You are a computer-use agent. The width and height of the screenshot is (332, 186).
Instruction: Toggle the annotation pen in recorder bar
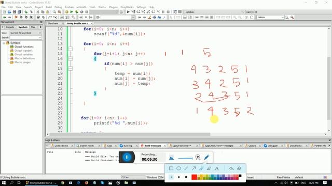[x=206, y=157]
